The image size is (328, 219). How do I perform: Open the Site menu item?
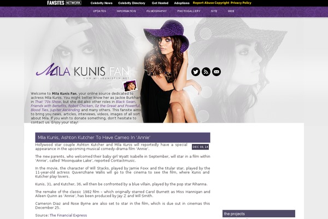point(214,11)
